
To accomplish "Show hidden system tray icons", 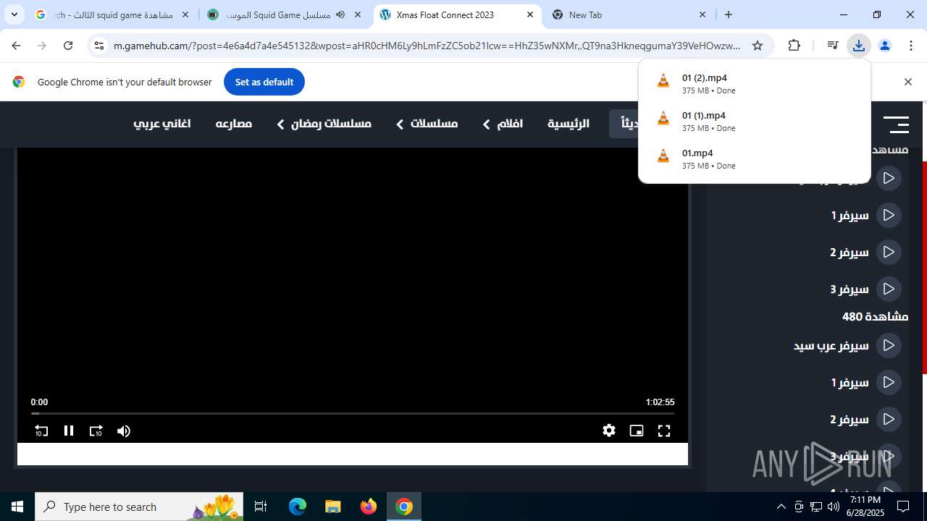I will point(781,507).
